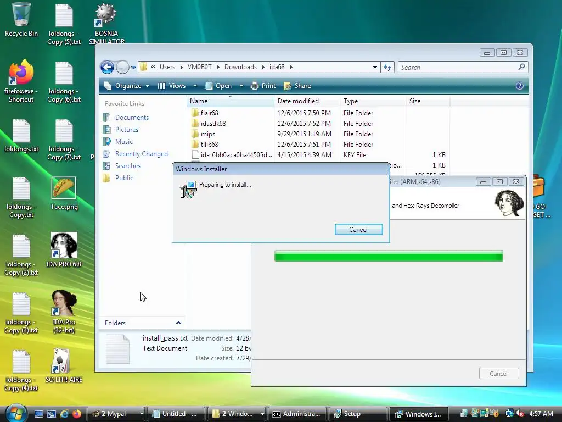Open the IDA Pro (32-bit) desktop shortcut

point(64,312)
